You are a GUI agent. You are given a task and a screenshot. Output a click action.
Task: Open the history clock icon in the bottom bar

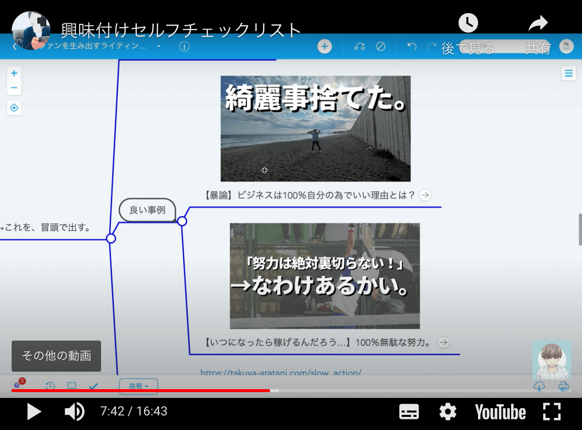click(50, 386)
